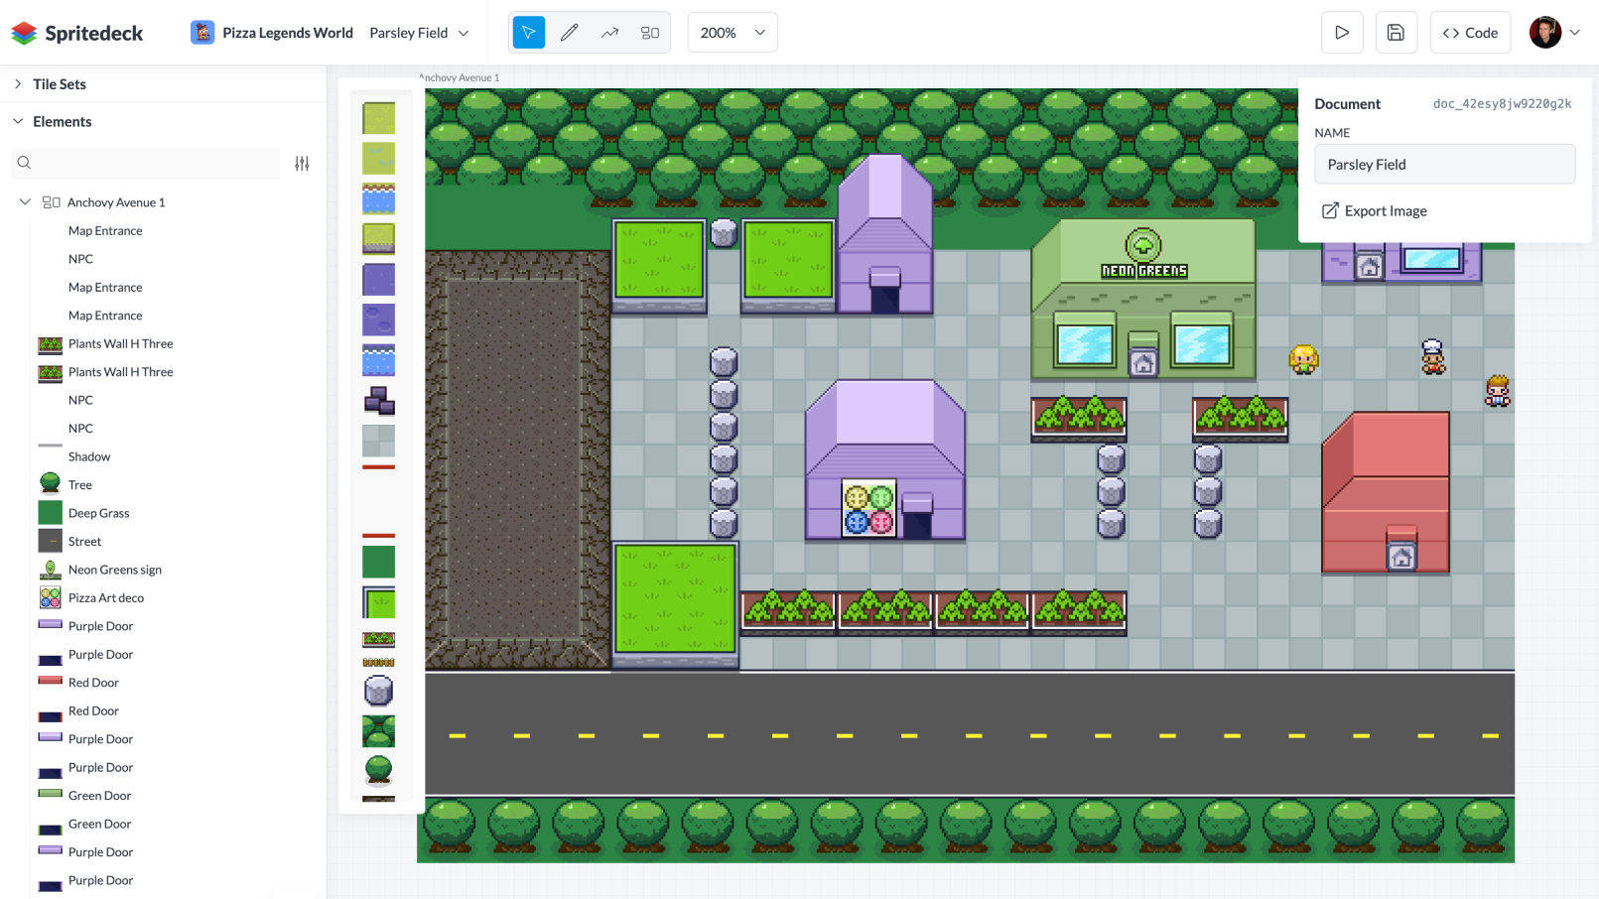The image size is (1599, 899).
Task: Select the pencil draw tool
Action: [x=570, y=33]
